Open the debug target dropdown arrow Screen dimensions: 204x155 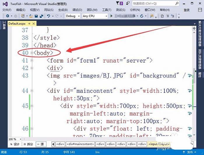pyautogui.click(x=137, y=16)
